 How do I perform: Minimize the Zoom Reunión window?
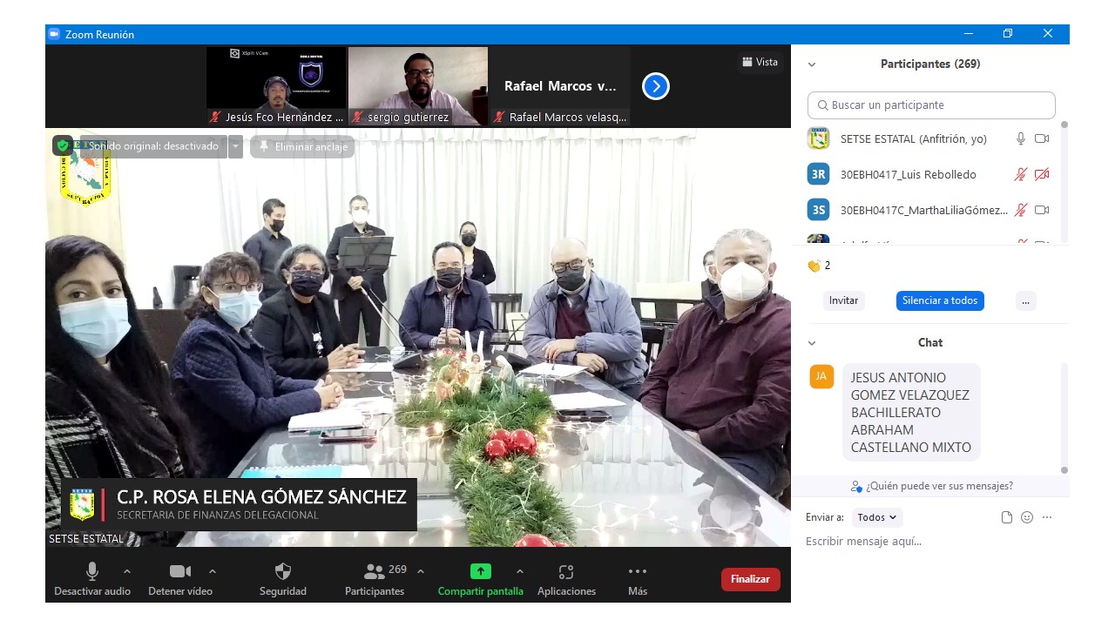tap(969, 34)
